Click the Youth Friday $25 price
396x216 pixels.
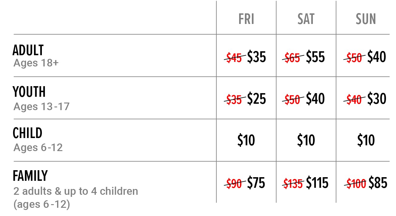[256, 99]
